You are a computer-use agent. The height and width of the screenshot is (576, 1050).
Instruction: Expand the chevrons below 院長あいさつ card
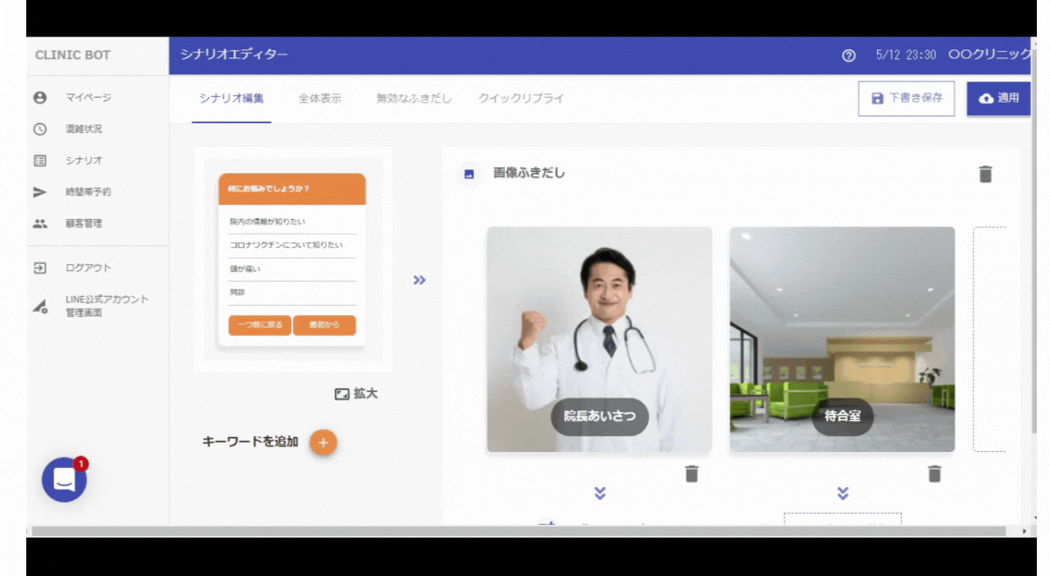(599, 494)
